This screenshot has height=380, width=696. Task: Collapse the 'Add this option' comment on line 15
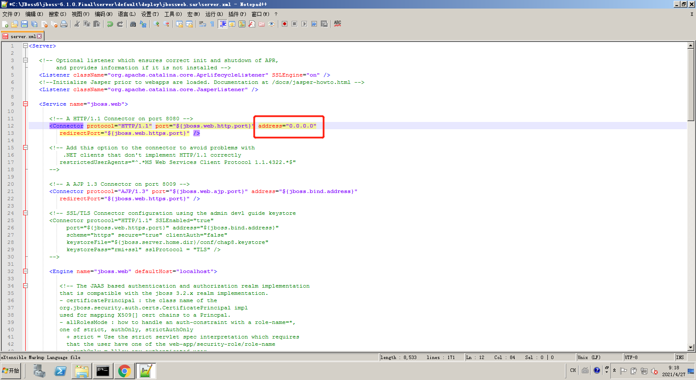pyautogui.click(x=25, y=148)
